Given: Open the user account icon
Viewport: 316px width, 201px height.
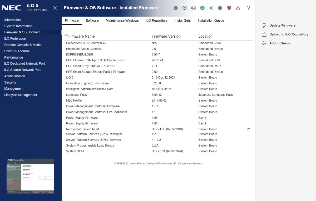Looking at the screenshot, I should [238, 8].
